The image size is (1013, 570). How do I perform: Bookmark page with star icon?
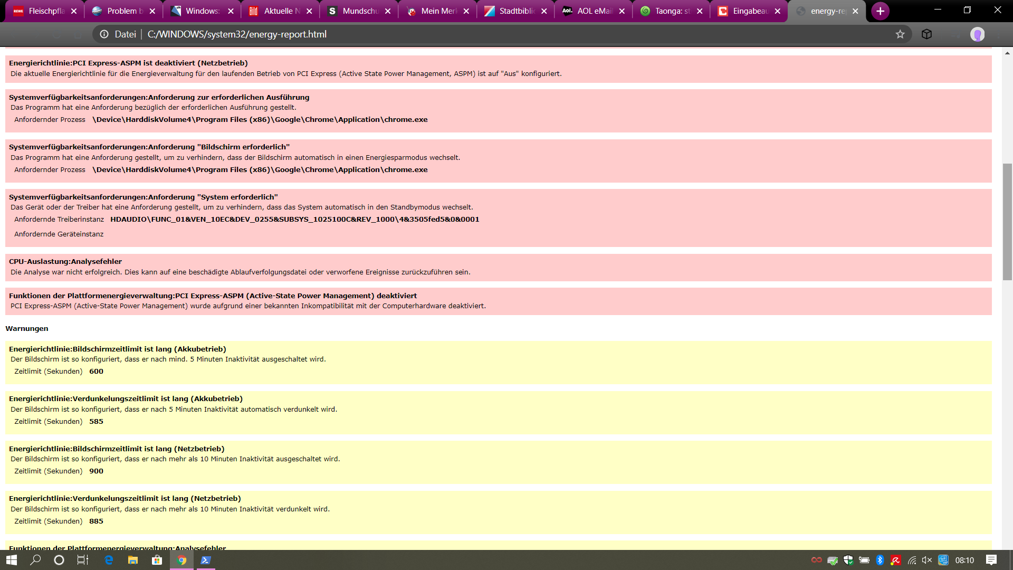[x=900, y=34]
